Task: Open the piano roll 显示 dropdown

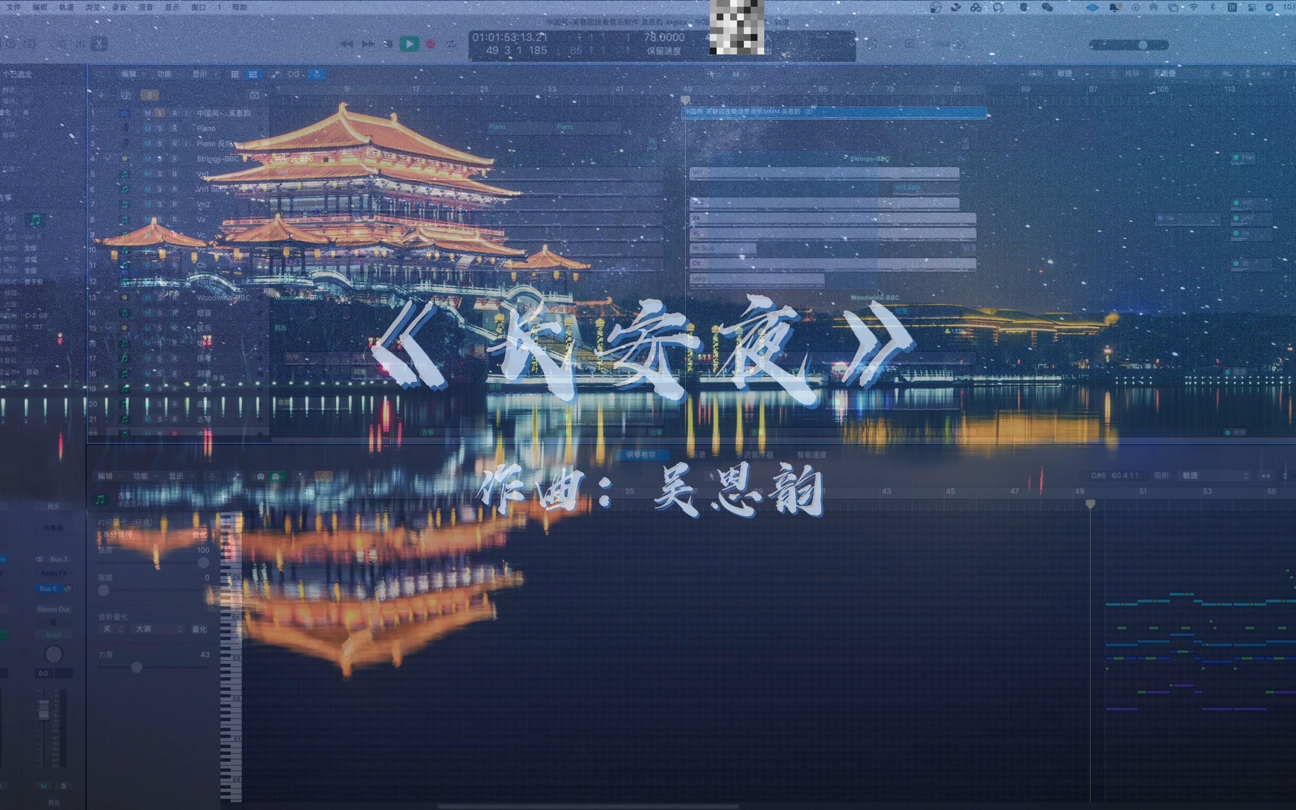Action: click(x=180, y=476)
